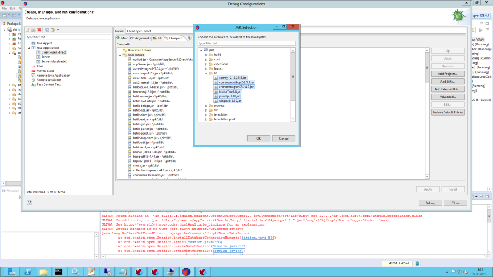Click the Collapse All icon in configurations toolbar
The width and height of the screenshot is (493, 277).
(x=47, y=30)
